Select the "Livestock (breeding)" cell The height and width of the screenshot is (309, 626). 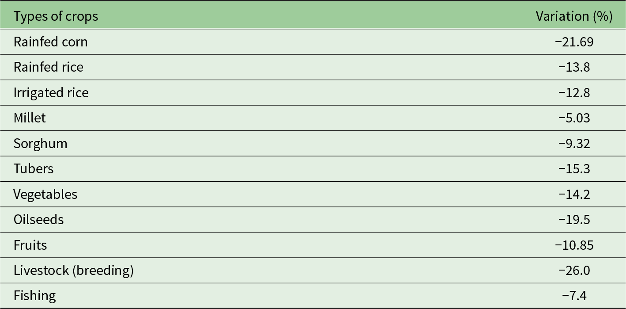click(73, 271)
